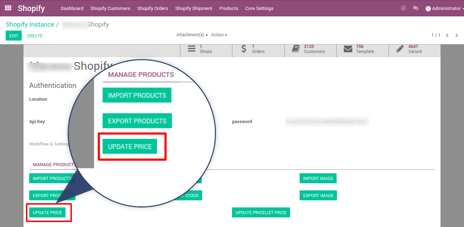Open Core Settings menu
This screenshot has height=227, width=464.
(x=259, y=8)
